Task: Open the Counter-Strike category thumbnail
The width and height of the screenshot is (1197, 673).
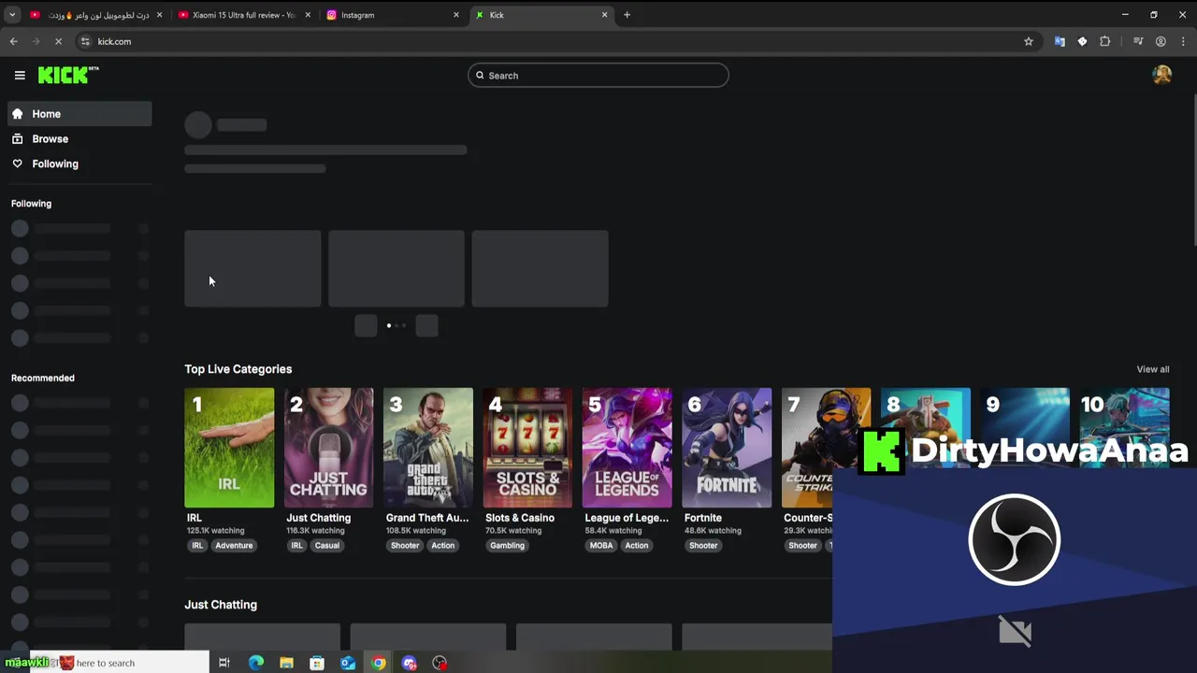Action: 826,448
